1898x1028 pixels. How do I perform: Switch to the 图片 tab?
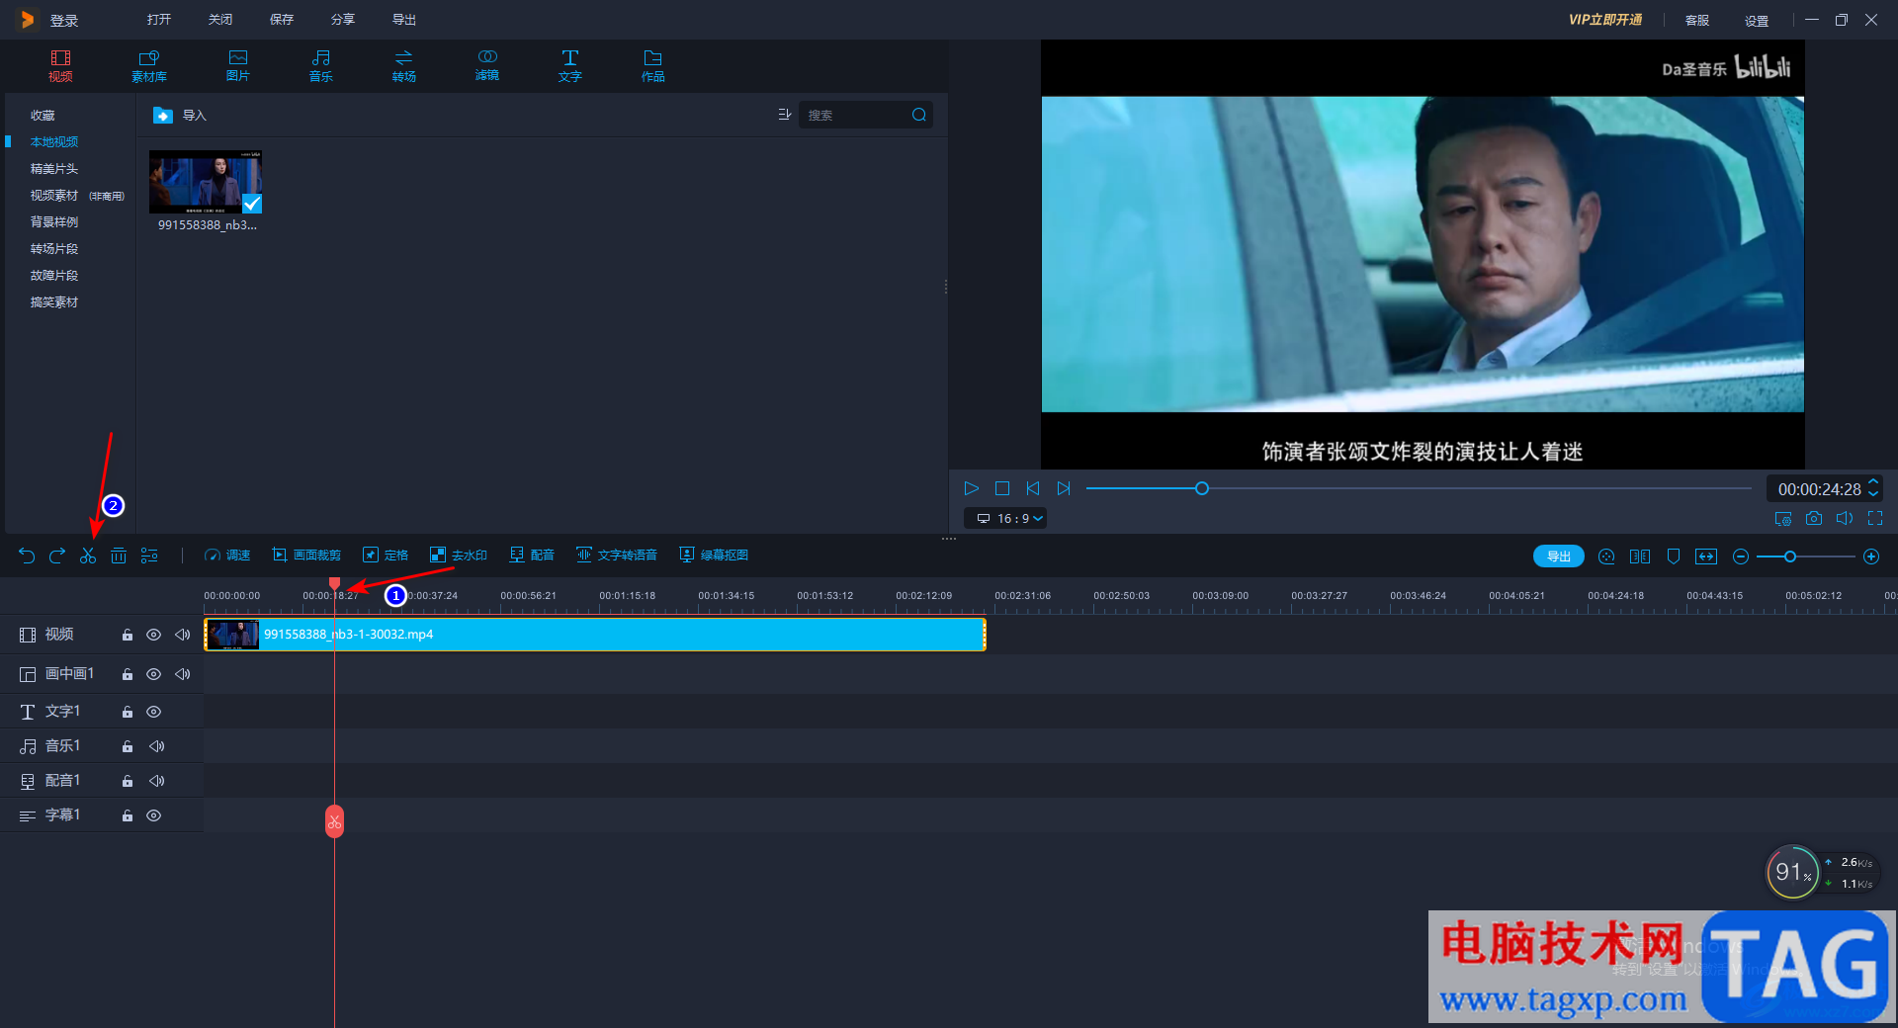click(x=238, y=66)
